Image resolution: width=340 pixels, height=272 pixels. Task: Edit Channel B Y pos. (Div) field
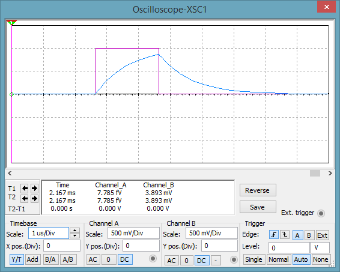219,246
